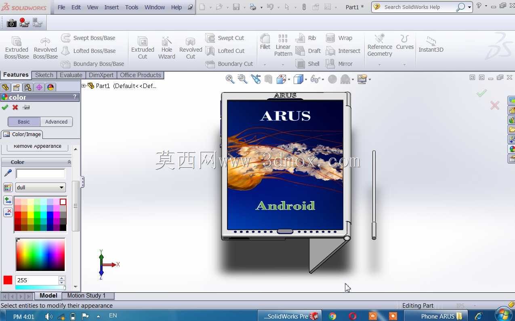This screenshot has width=515, height=321.
Task: Choose the Draft feature tool
Action: point(308,51)
